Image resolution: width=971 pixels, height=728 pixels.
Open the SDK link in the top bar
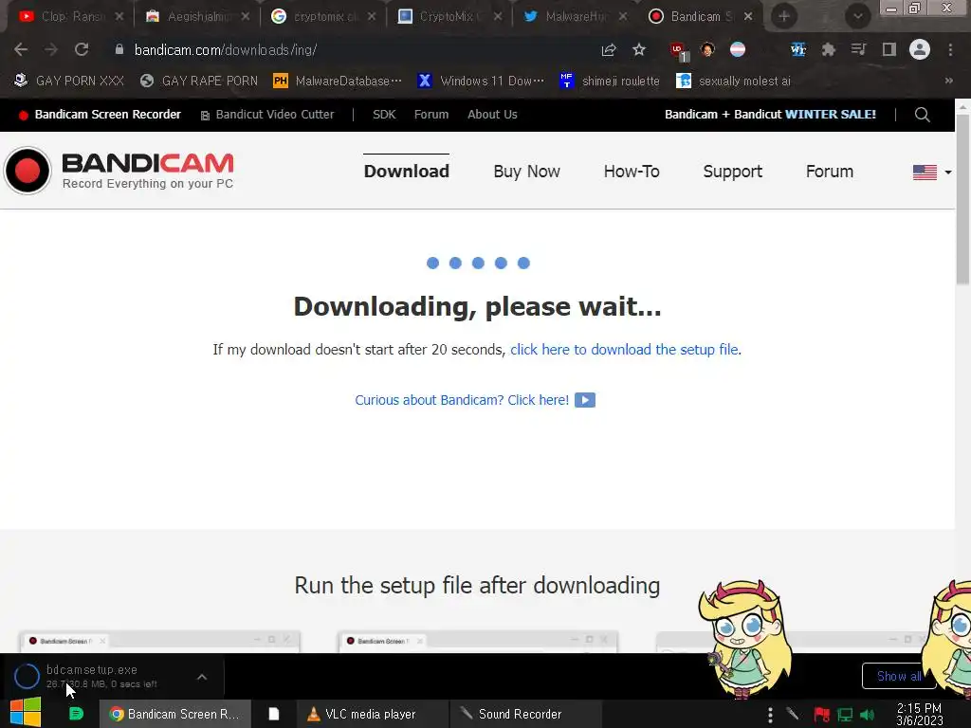[x=384, y=115]
